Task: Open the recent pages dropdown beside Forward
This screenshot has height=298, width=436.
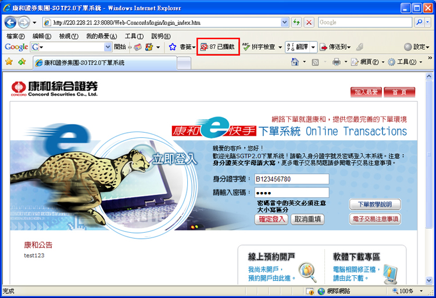Action: pyautogui.click(x=34, y=23)
